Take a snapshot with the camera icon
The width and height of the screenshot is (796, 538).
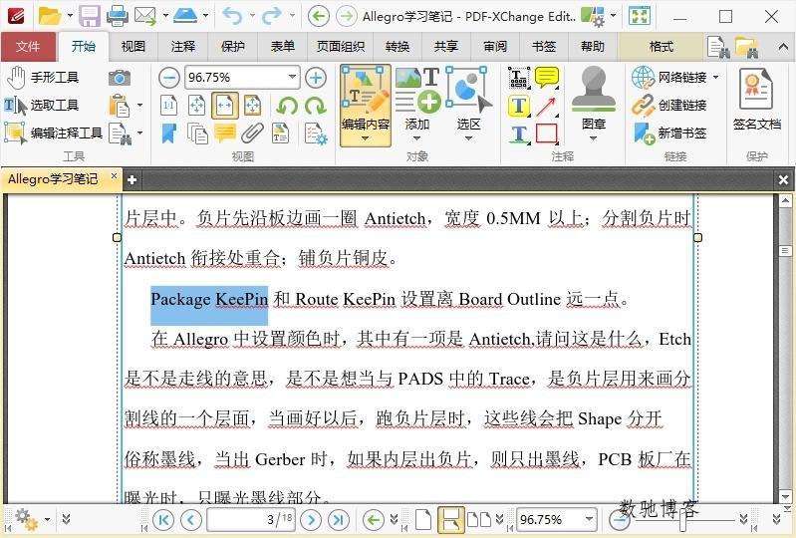click(120, 78)
